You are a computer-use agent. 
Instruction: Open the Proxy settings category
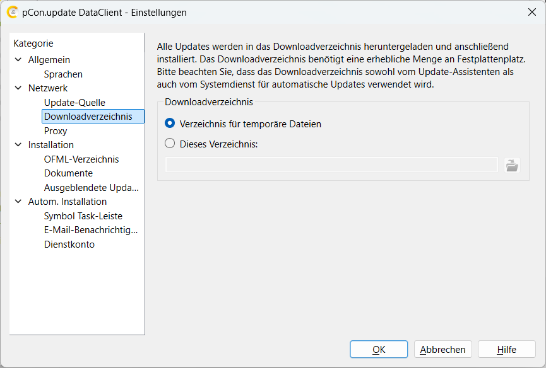(56, 130)
